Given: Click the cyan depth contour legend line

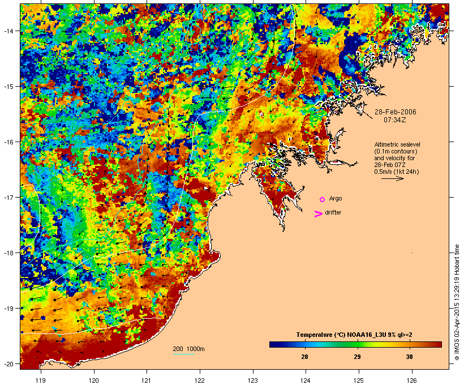Looking at the screenshot, I should coord(184,354).
